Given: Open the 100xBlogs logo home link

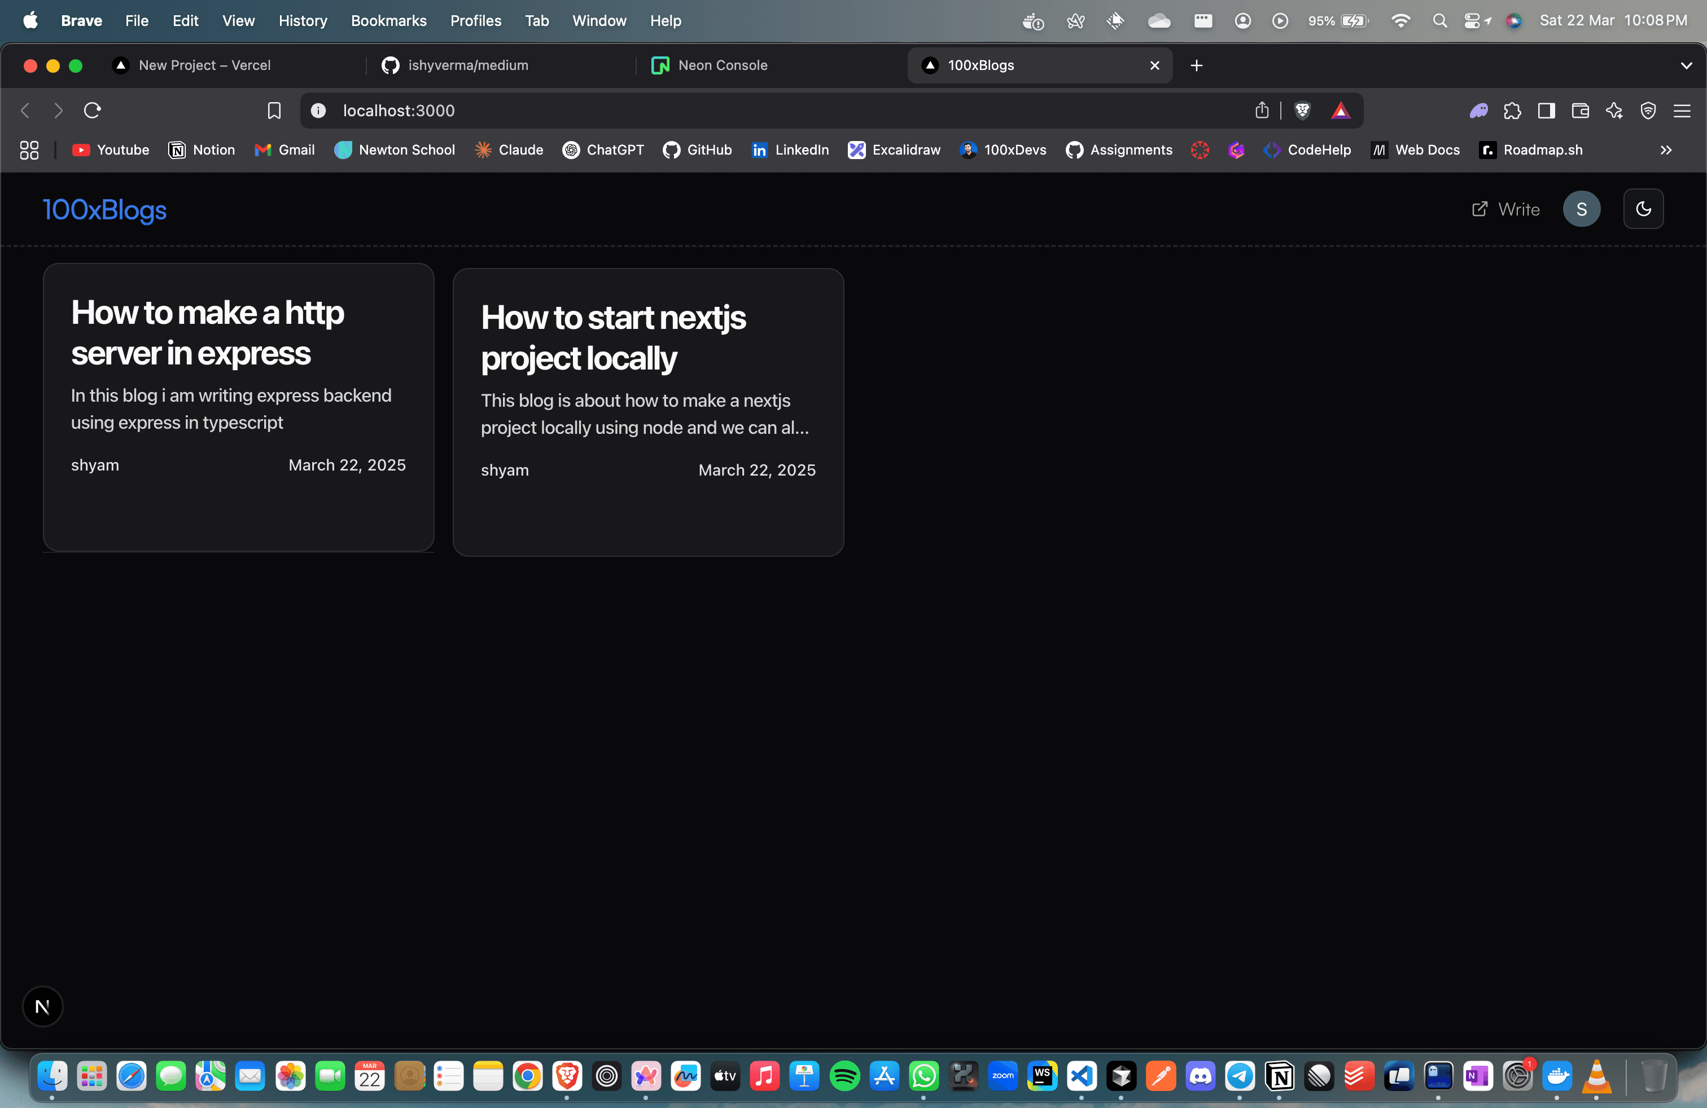Looking at the screenshot, I should coord(105,209).
